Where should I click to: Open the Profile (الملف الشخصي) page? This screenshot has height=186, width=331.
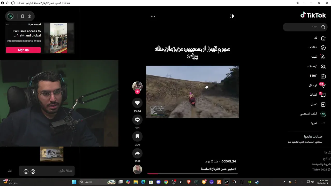click(313, 114)
